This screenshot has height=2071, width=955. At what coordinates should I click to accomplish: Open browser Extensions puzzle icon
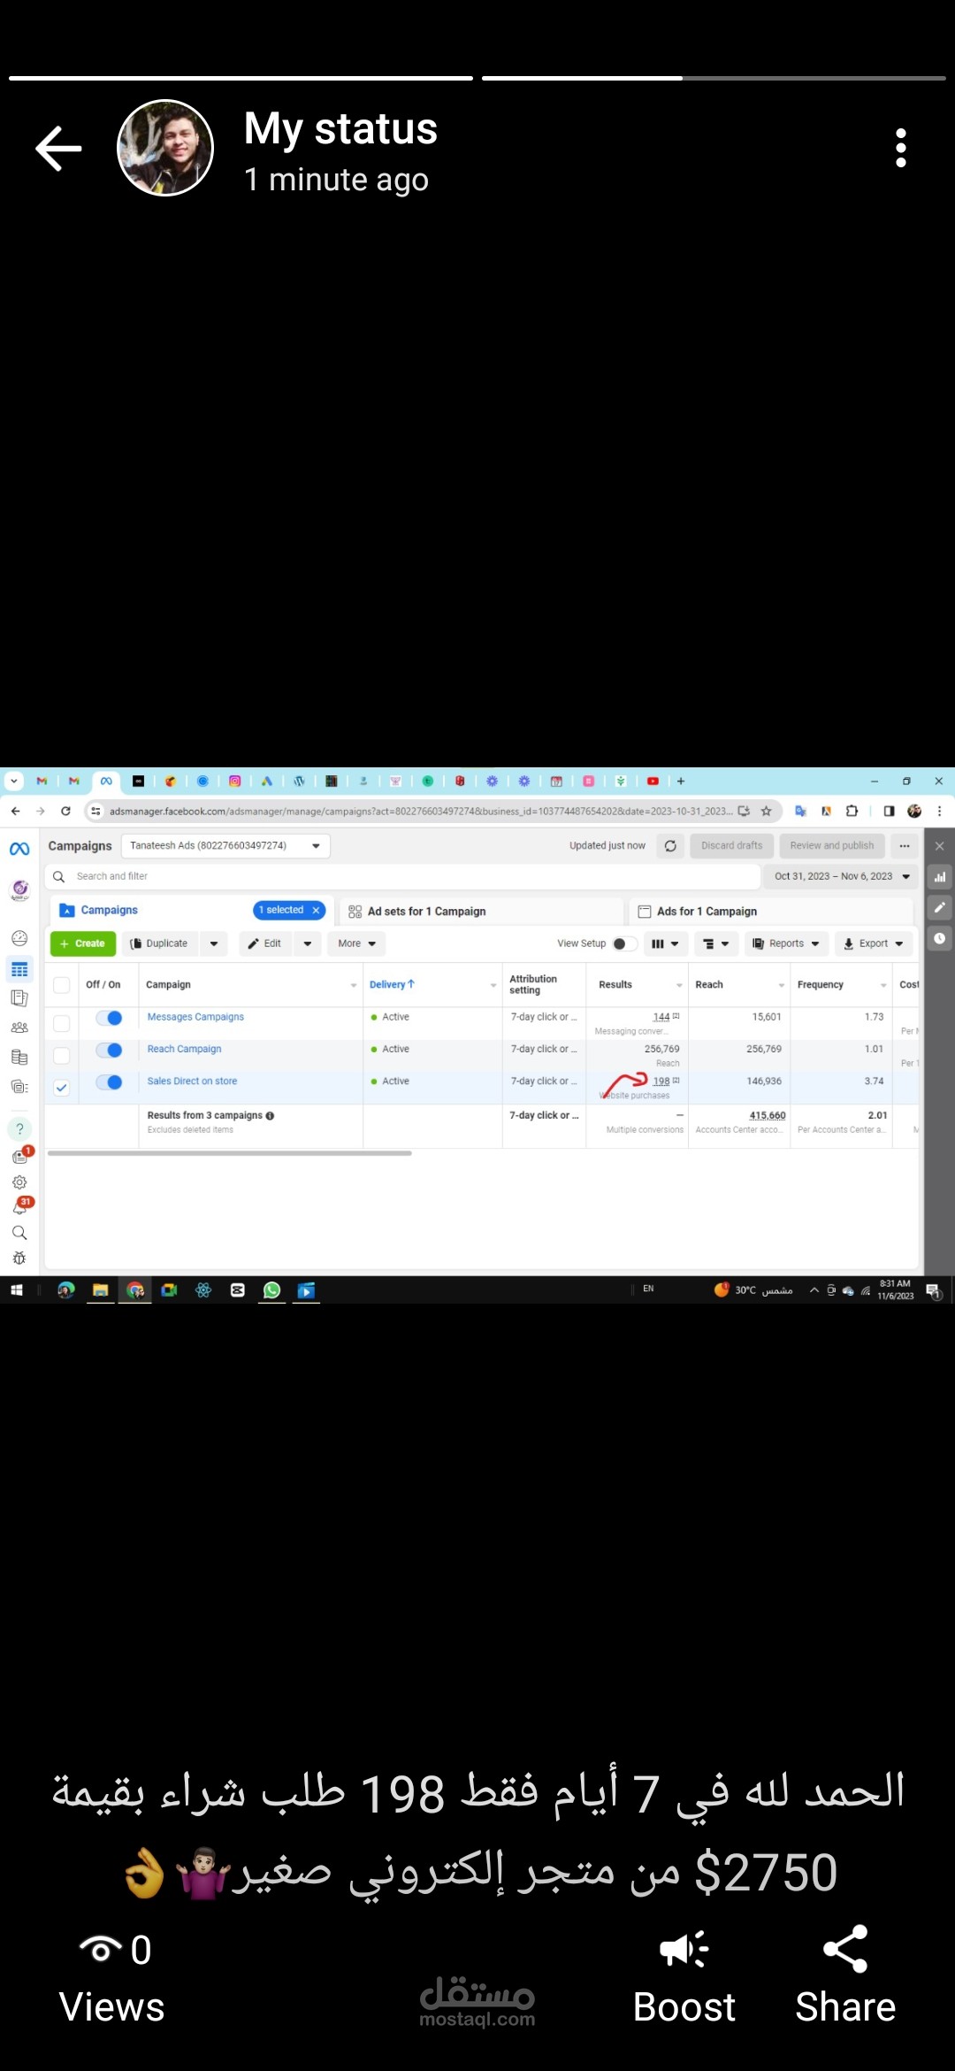852,811
